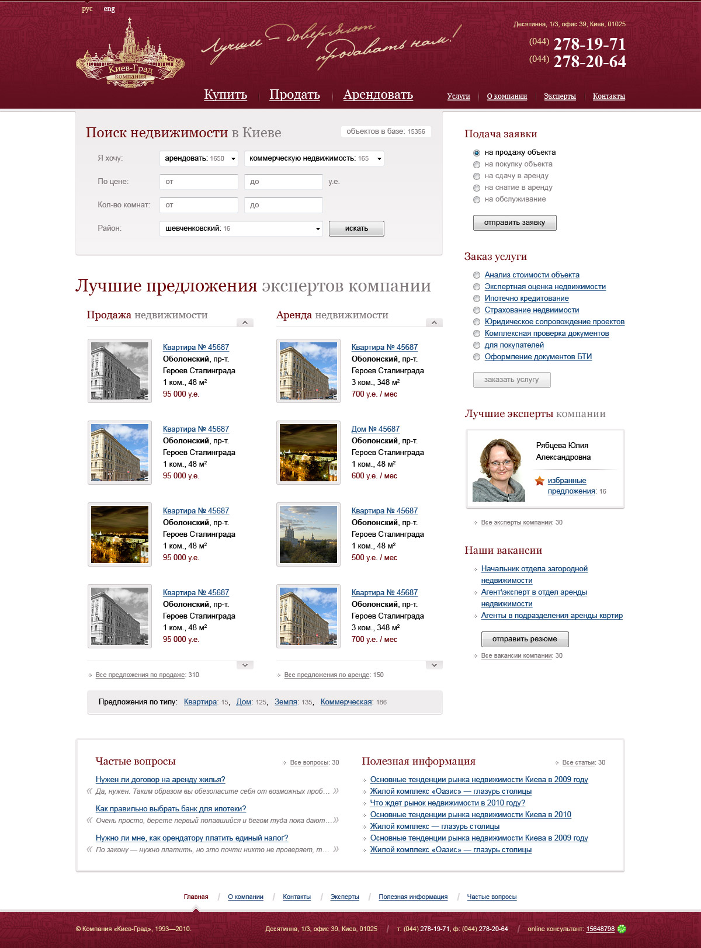Viewport: 701px width, 948px height.
Task: Open footer link Частые вопросы
Action: tap(492, 897)
